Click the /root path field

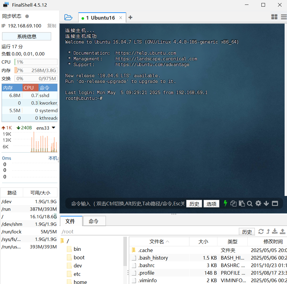(x=149, y=232)
